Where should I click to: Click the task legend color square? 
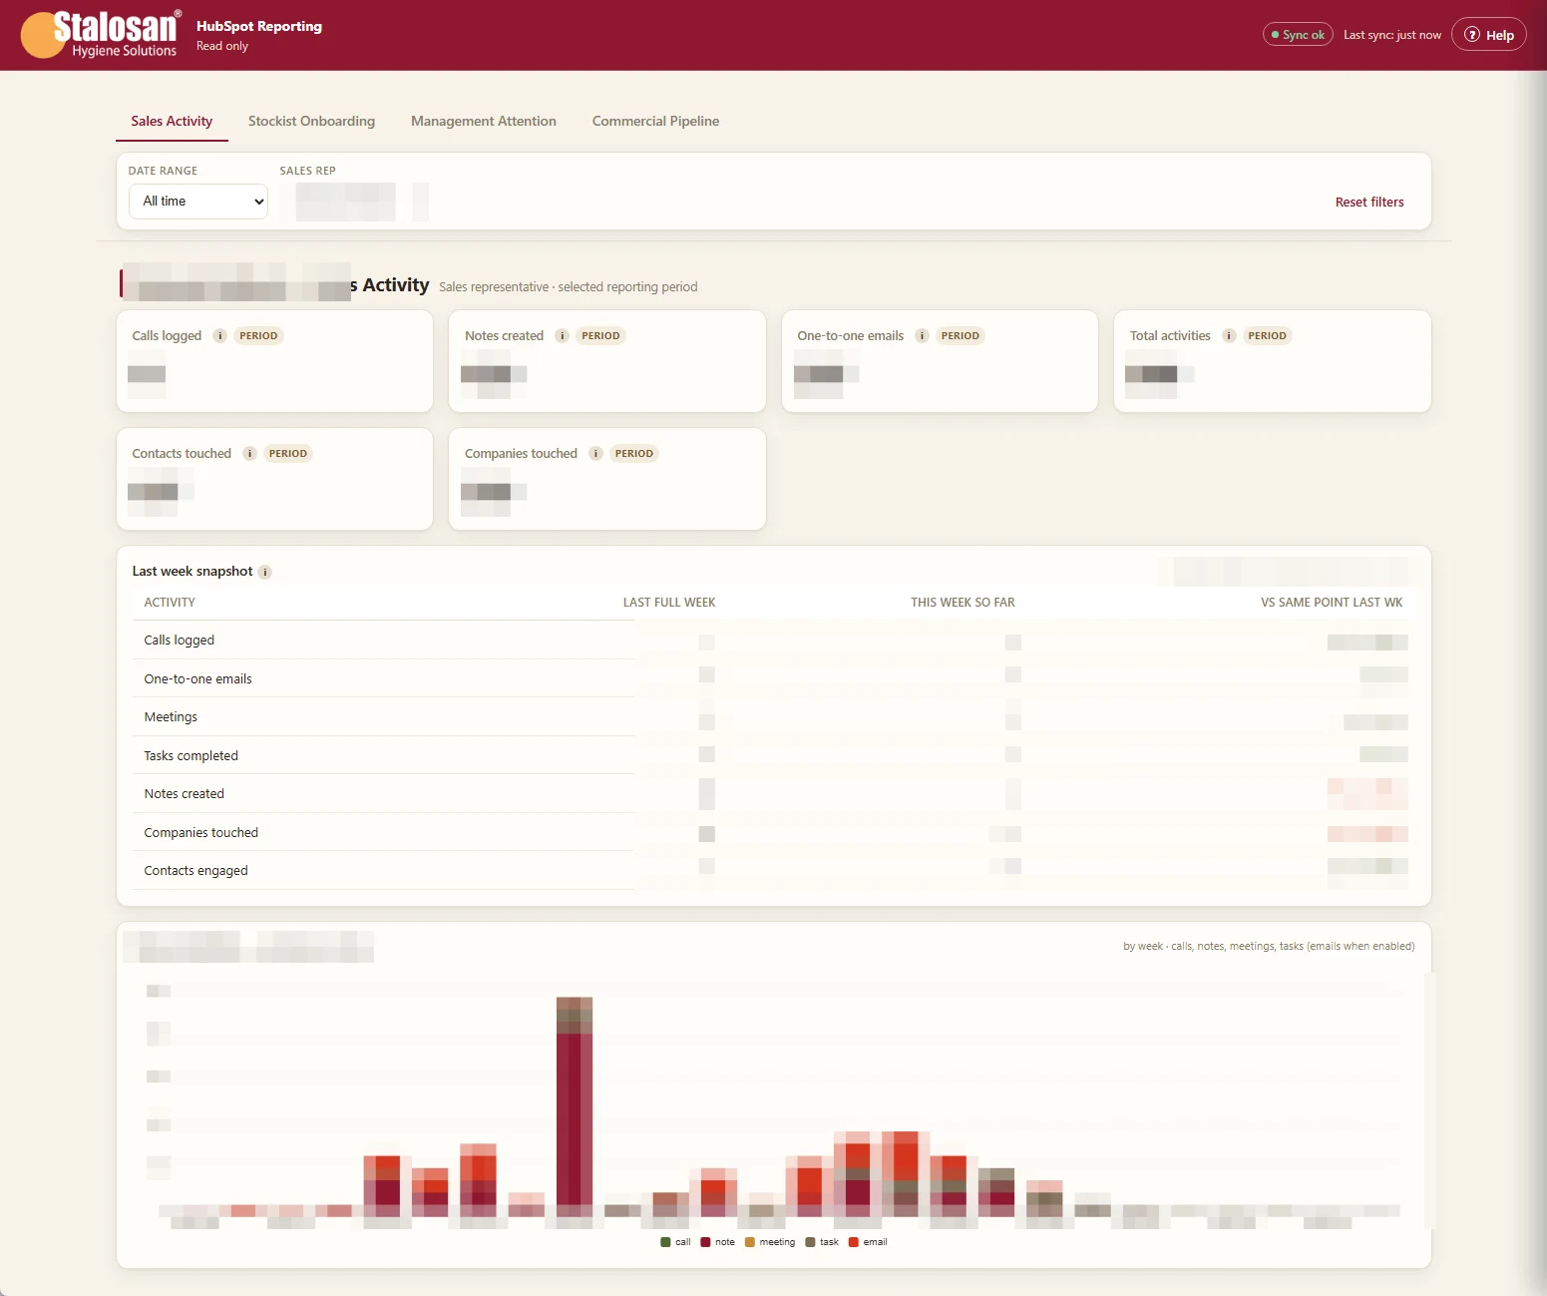click(810, 1242)
